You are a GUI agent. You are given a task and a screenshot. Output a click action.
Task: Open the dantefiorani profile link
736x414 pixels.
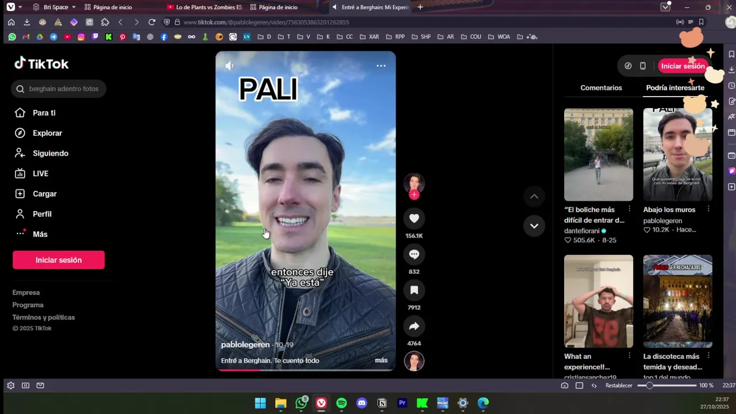pos(582,231)
